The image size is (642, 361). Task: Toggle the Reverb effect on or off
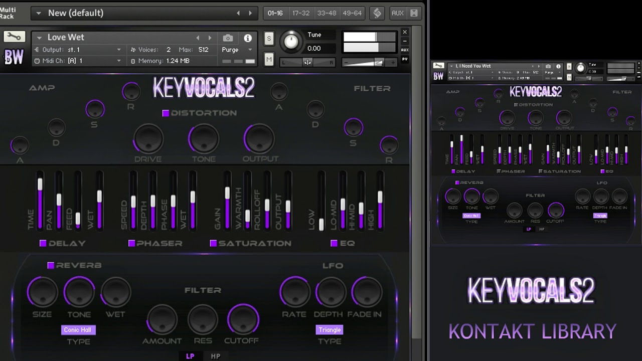point(50,265)
